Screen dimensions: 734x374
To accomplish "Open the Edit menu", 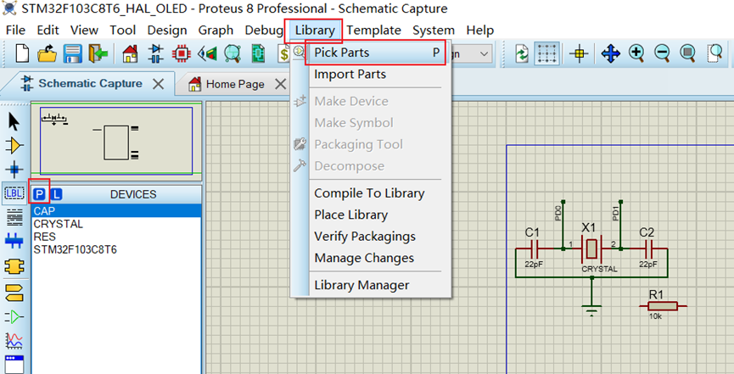I will (48, 31).
